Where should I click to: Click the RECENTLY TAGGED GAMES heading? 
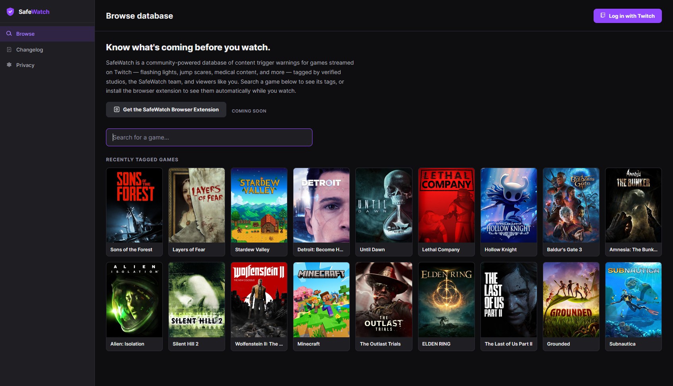[142, 159]
